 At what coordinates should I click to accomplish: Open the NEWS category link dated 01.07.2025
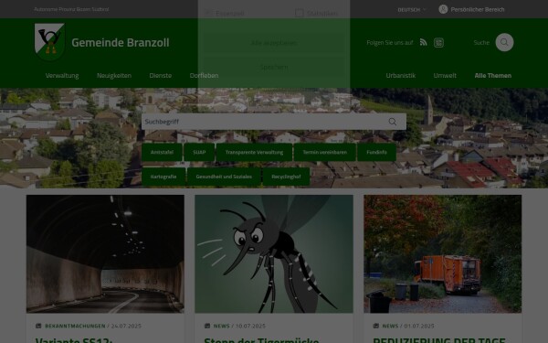[390, 326]
